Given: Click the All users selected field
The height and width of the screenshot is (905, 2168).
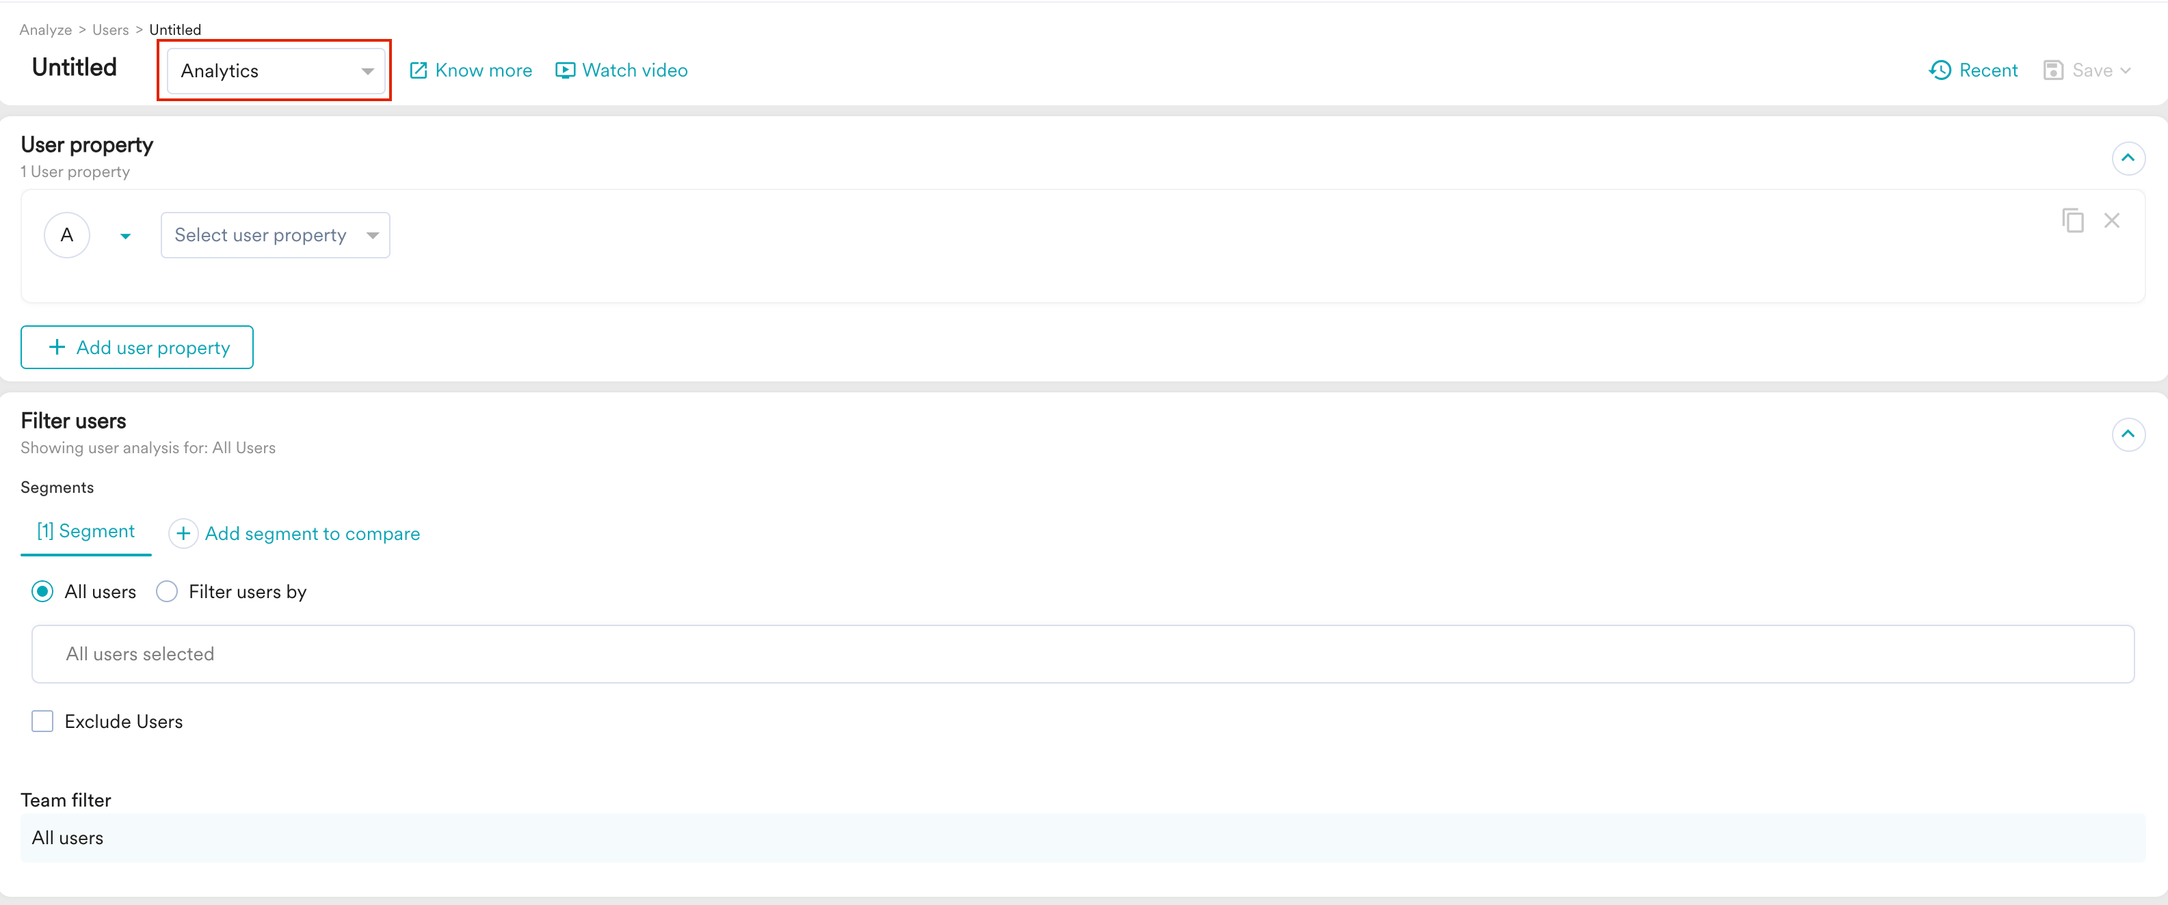Looking at the screenshot, I should coord(1083,654).
